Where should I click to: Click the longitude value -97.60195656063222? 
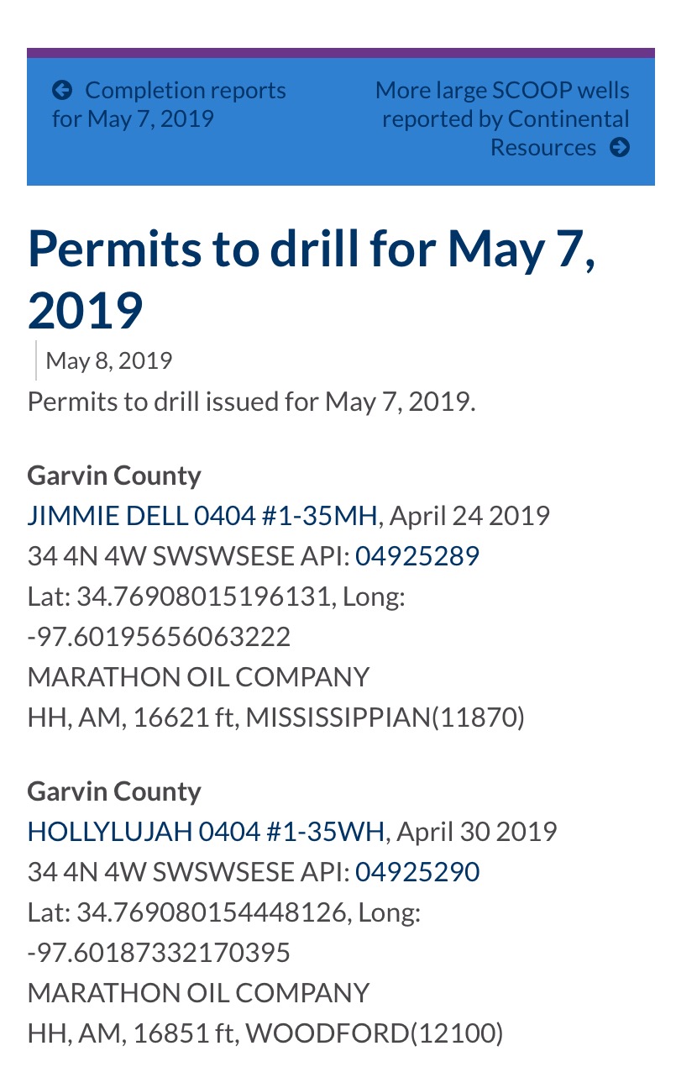pyautogui.click(x=160, y=637)
